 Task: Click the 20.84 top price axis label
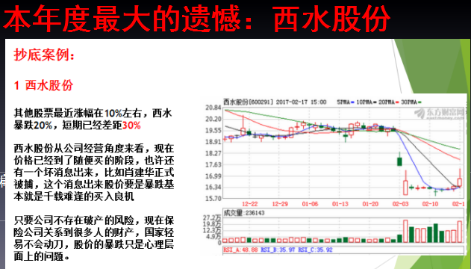coord(213,108)
